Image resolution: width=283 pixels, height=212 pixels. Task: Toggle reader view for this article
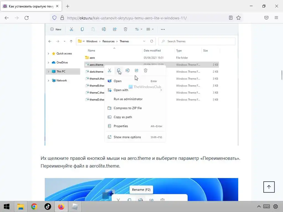pos(231,18)
